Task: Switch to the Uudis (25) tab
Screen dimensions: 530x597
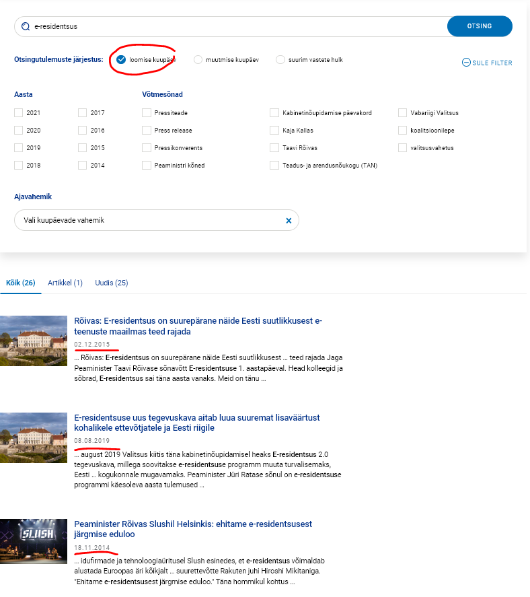Action: coord(111,283)
